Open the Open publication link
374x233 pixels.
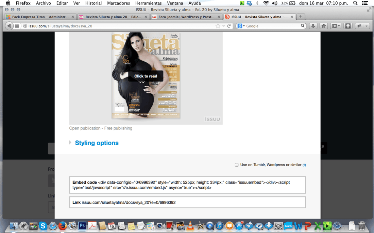click(85, 128)
